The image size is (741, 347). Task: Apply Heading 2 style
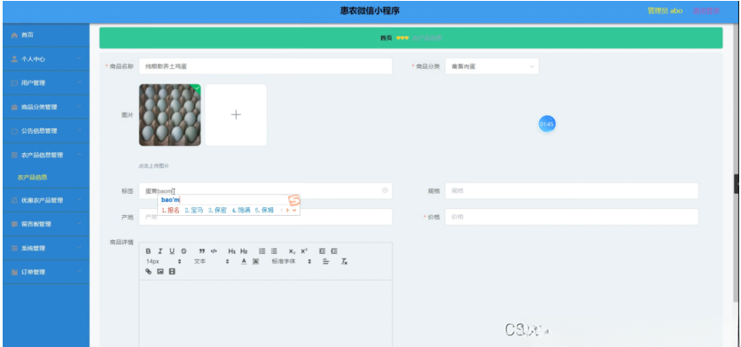(x=244, y=251)
